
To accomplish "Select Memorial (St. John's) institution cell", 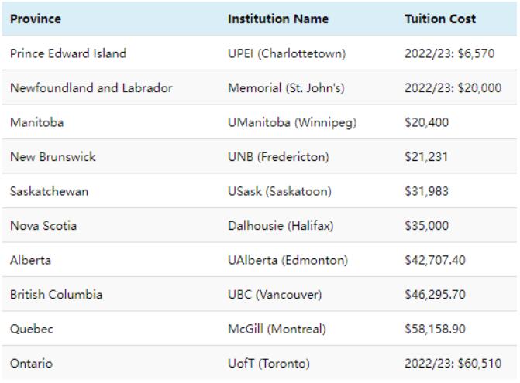I will coord(286,87).
